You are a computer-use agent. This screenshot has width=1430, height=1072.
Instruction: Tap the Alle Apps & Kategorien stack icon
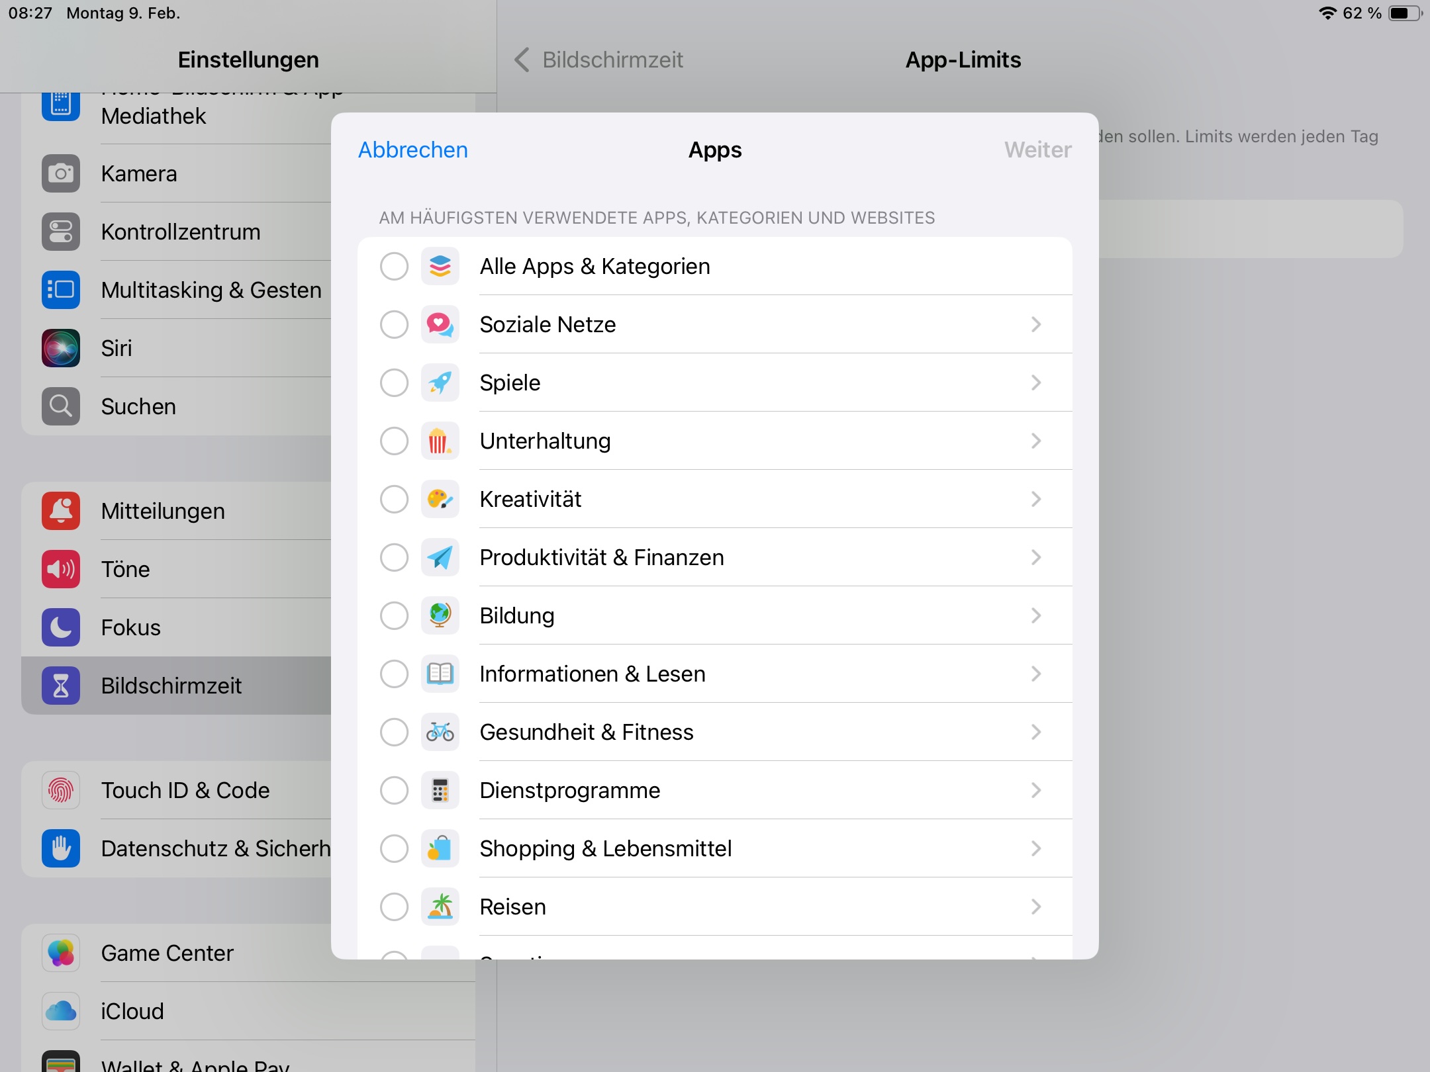coord(440,266)
